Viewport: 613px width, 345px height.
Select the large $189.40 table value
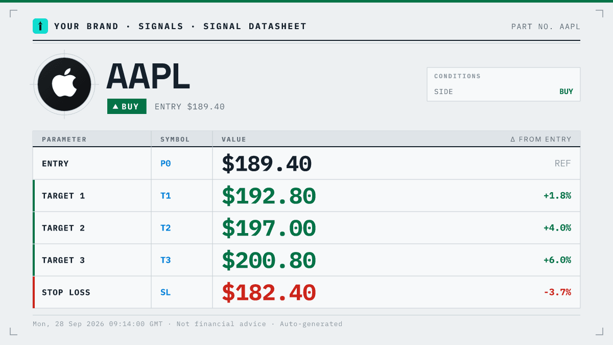(x=267, y=164)
